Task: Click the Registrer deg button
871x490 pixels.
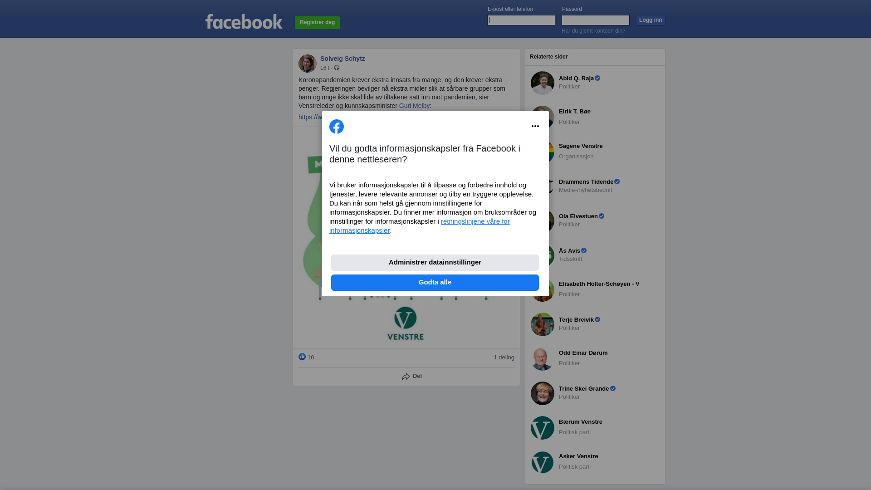Action: point(317,23)
